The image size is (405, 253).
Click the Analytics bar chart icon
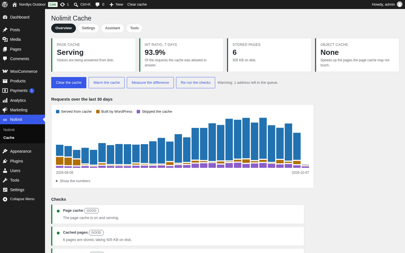(5, 100)
